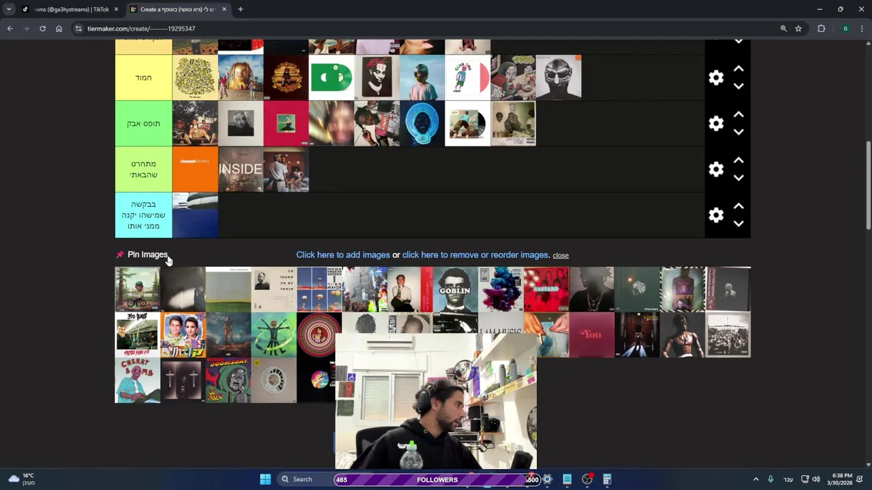Move the cyan bottom tier down
Image resolution: width=872 pixels, height=490 pixels.
coord(738,224)
